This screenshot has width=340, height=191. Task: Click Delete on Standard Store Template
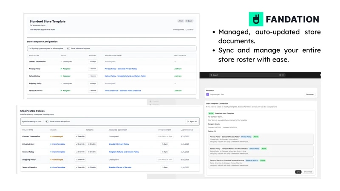189,21
